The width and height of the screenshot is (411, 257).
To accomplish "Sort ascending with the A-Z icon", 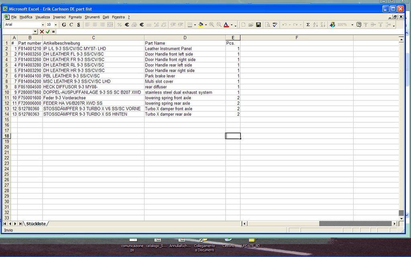I will (x=315, y=24).
